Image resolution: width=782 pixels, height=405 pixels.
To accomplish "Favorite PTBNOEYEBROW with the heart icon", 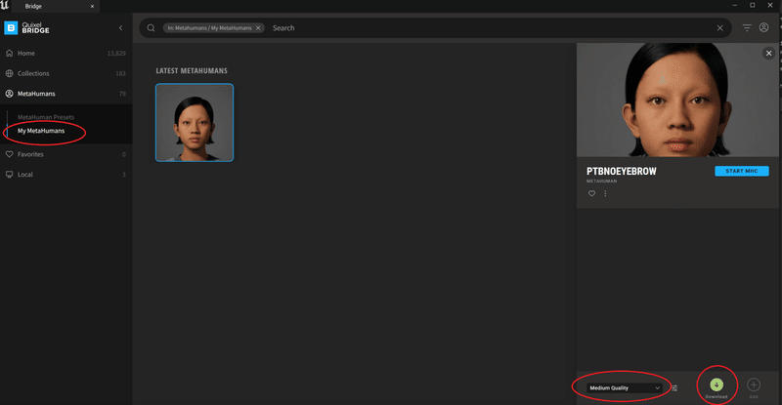I will click(591, 194).
